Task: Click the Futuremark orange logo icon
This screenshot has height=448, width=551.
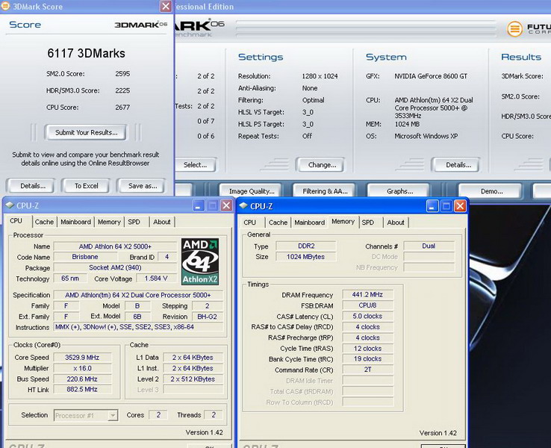Action: coord(514,29)
